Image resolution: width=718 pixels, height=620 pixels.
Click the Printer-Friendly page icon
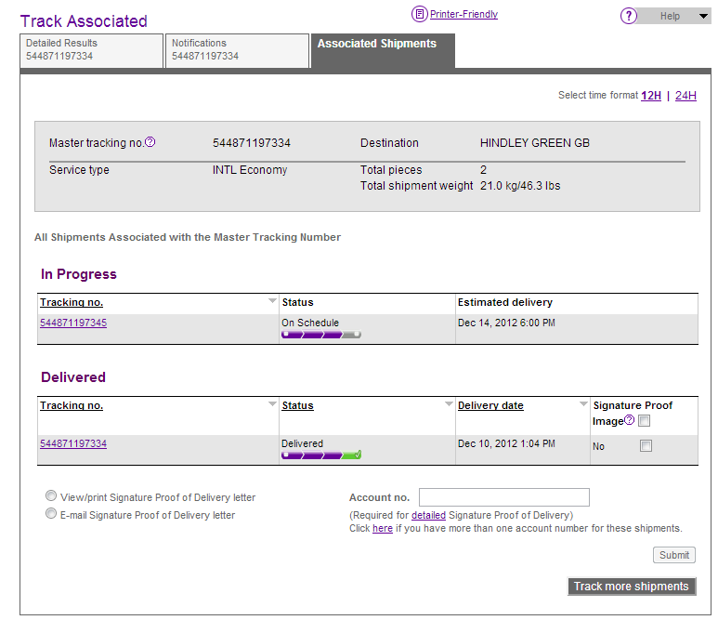point(420,14)
